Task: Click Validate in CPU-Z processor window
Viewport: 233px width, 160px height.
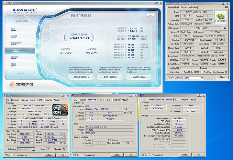Action: tap(49, 155)
